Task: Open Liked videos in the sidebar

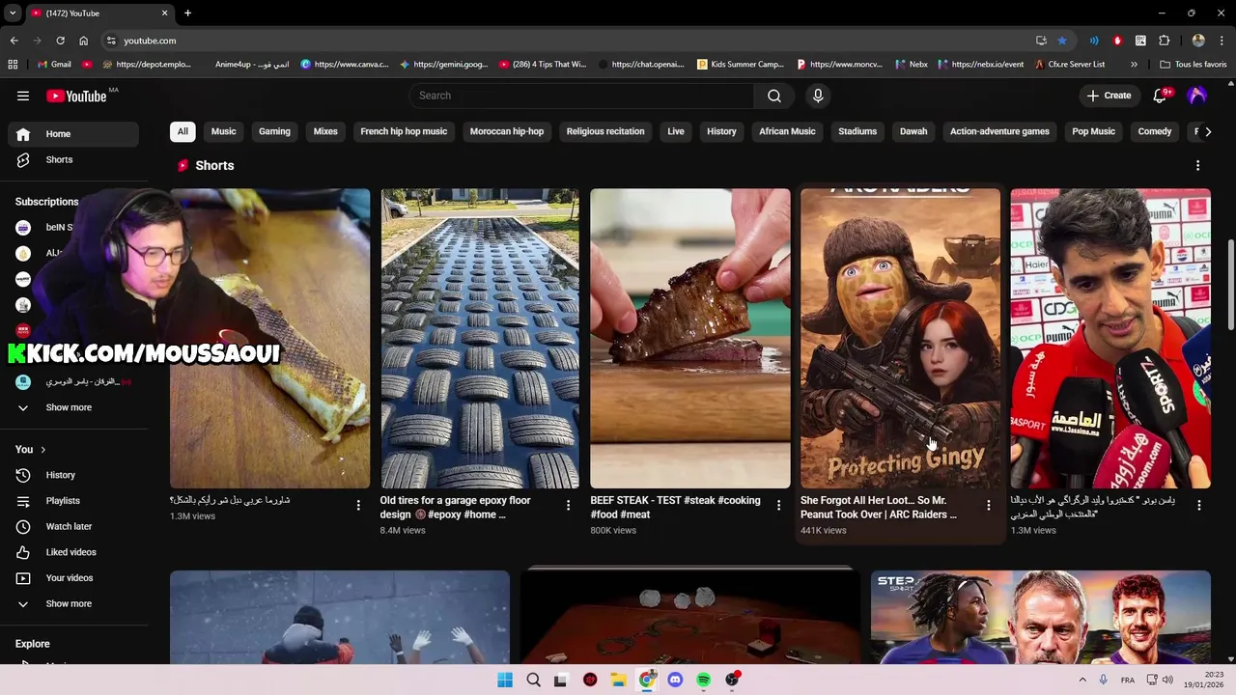Action: click(x=73, y=552)
